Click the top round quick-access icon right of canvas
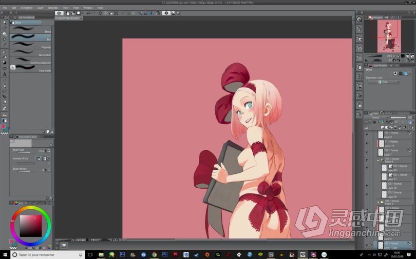This screenshot has height=259, width=416. click(x=359, y=19)
